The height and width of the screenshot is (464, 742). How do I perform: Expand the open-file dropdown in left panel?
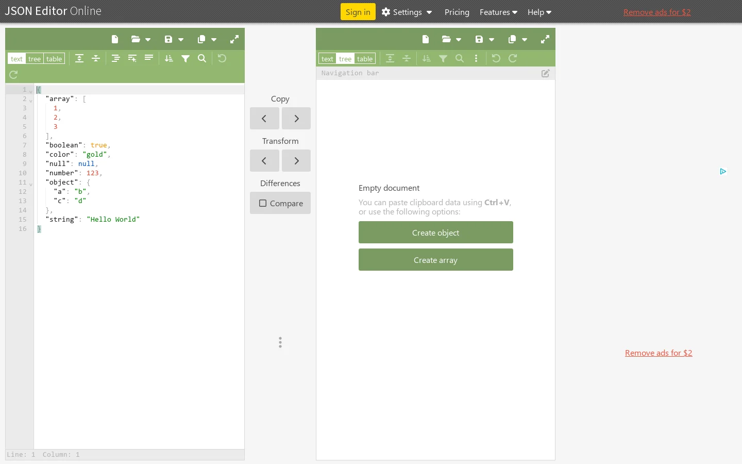tap(148, 40)
